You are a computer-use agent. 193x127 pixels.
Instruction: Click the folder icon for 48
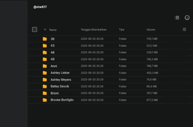[x=45, y=53]
